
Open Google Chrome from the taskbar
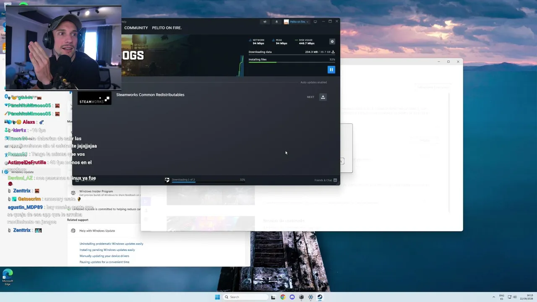(x=283, y=297)
